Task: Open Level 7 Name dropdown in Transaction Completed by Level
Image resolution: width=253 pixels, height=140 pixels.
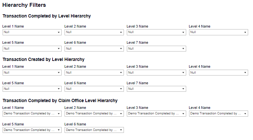Action: [156, 49]
